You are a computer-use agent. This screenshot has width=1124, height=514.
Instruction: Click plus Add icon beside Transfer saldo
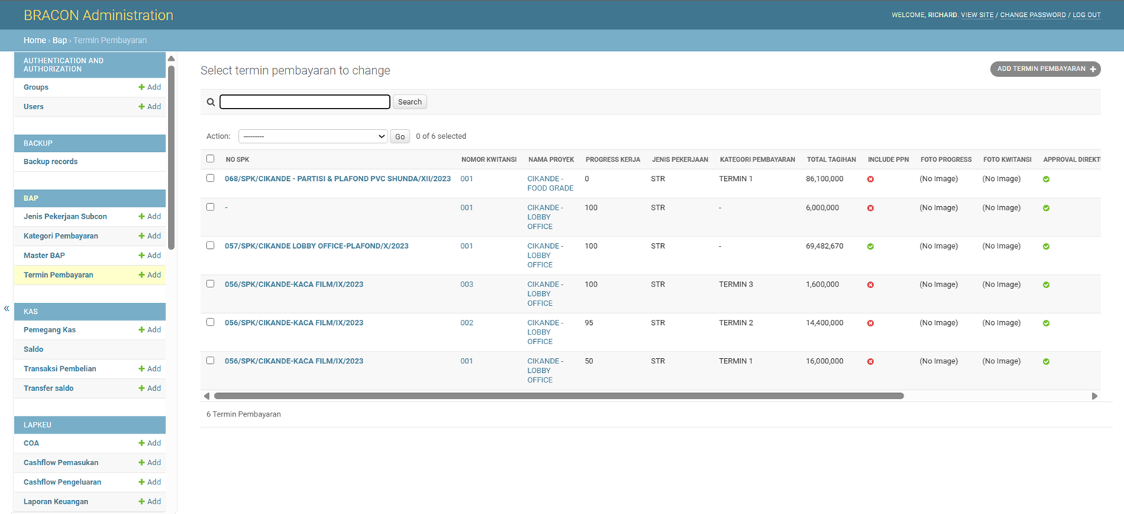pos(149,388)
